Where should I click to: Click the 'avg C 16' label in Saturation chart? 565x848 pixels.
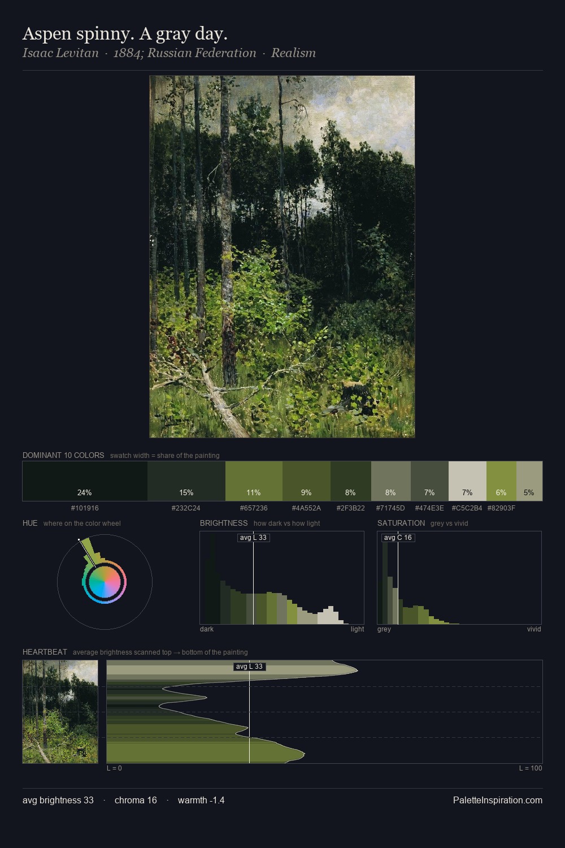coord(398,538)
